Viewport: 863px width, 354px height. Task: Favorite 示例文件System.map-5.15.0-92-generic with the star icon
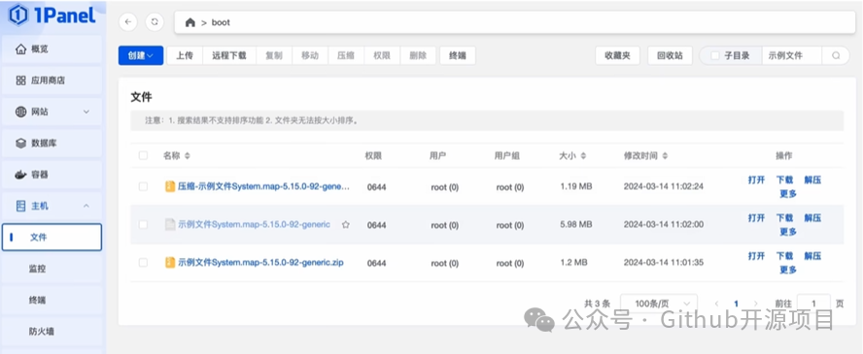pyautogui.click(x=346, y=224)
